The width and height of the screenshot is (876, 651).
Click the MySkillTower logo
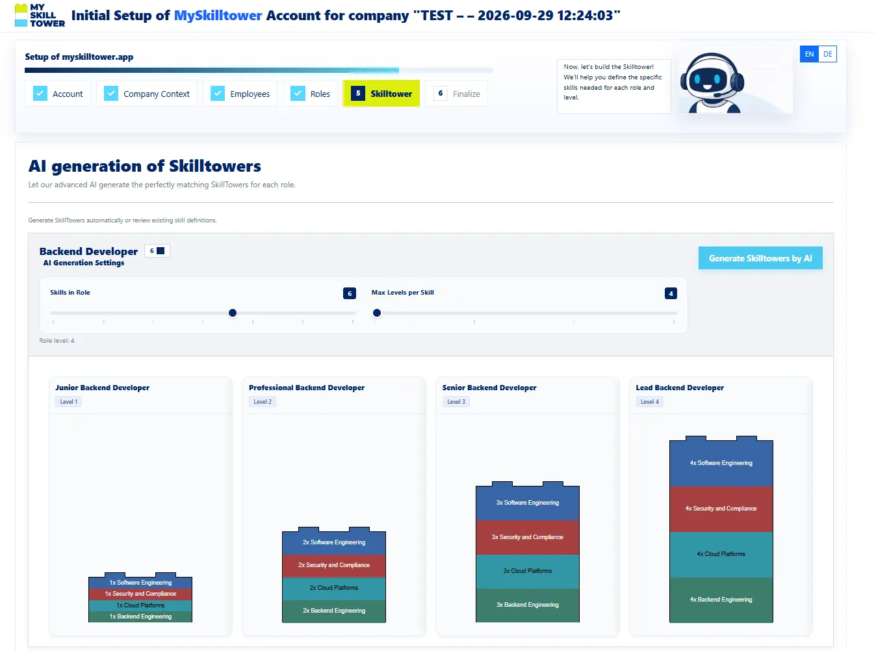tap(40, 16)
